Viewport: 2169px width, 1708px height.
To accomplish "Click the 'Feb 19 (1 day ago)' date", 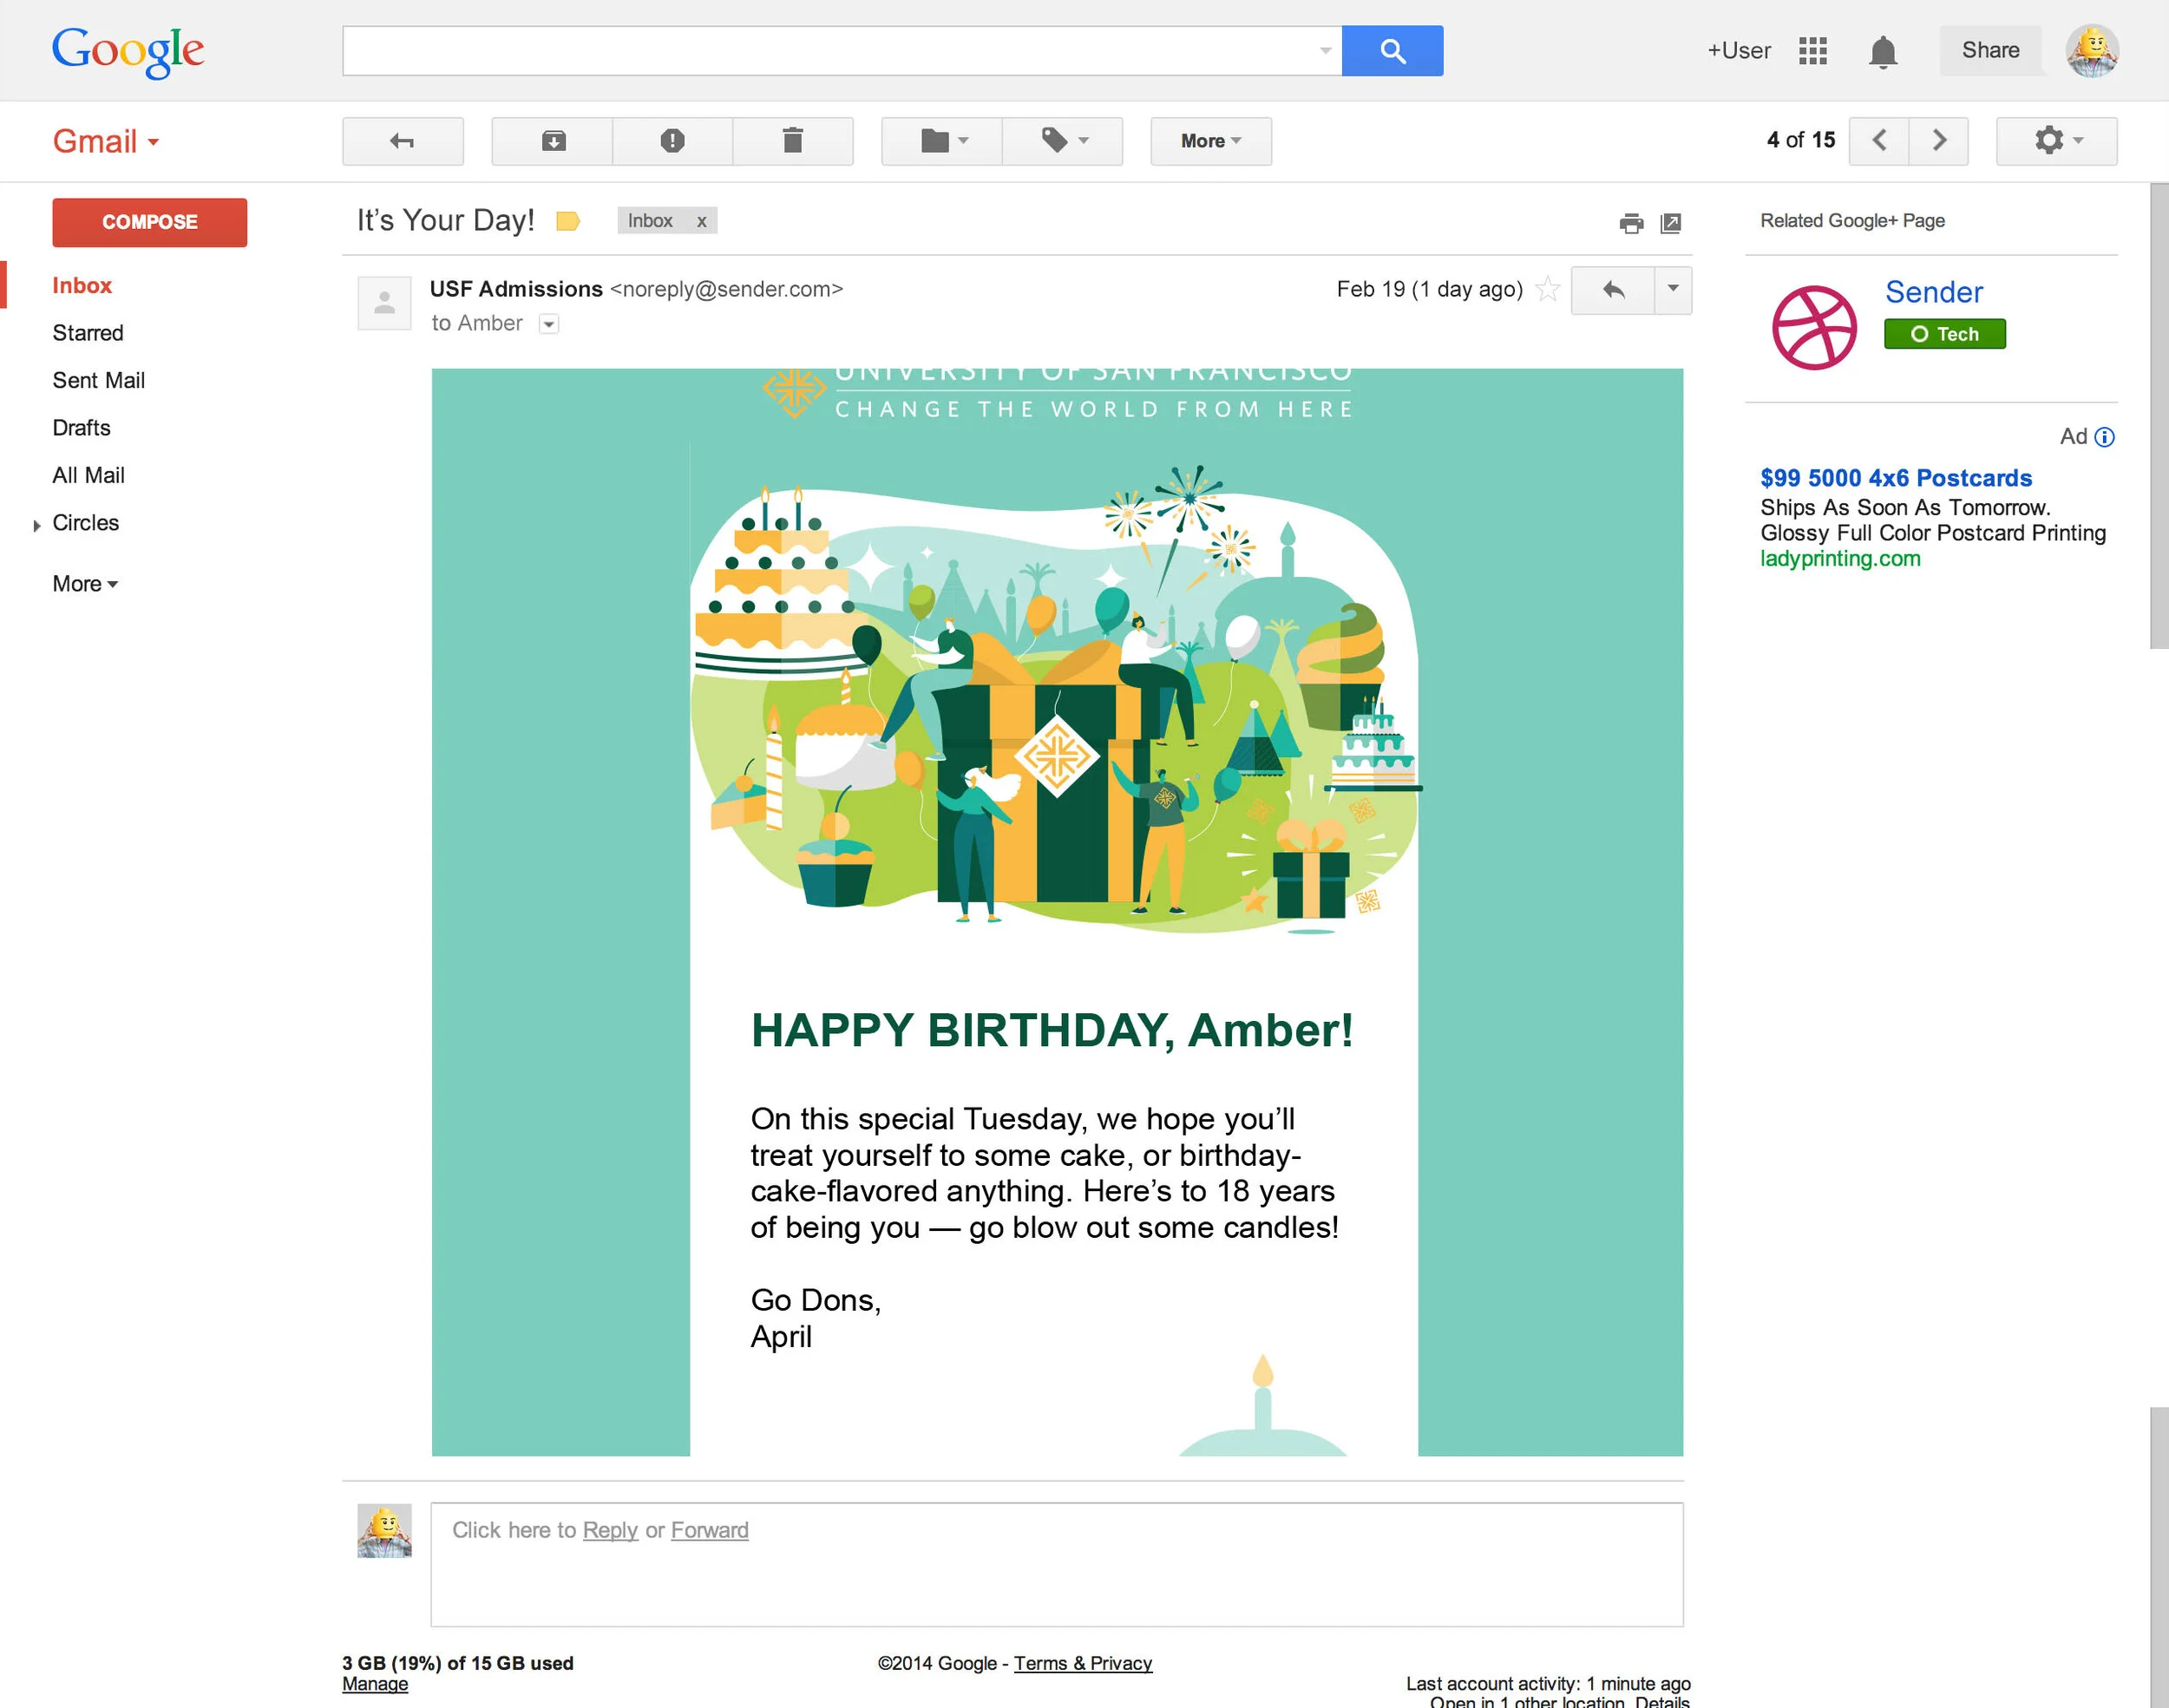I will click(1429, 289).
